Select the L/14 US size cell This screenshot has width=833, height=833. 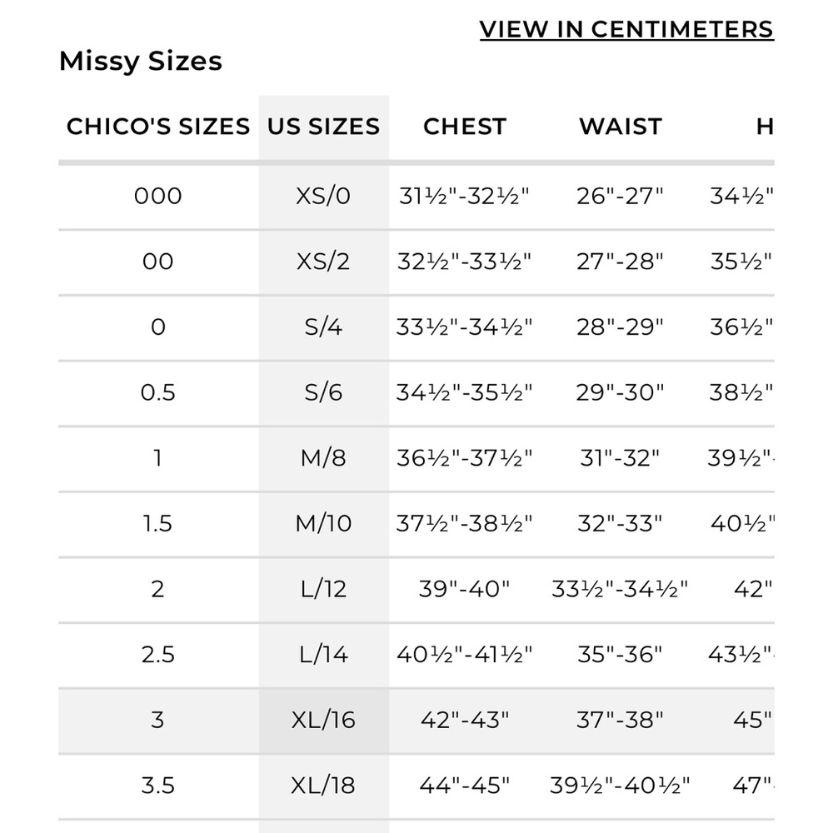[323, 655]
